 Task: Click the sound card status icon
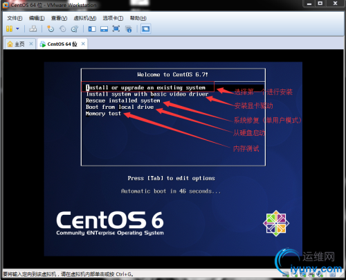tap(320, 274)
